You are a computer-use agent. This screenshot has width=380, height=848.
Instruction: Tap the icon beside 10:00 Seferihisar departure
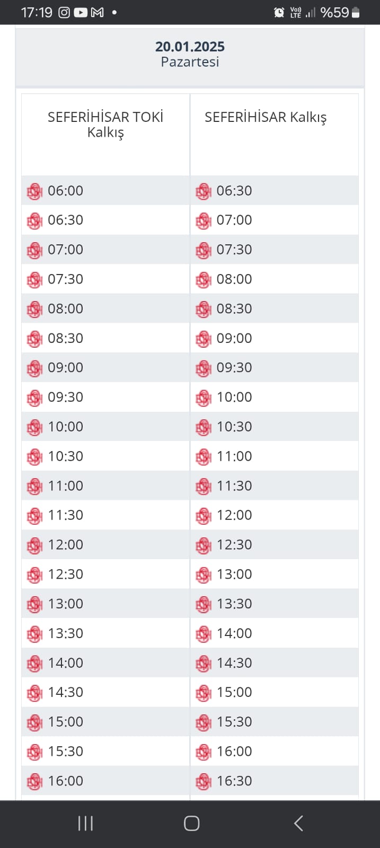(x=203, y=397)
